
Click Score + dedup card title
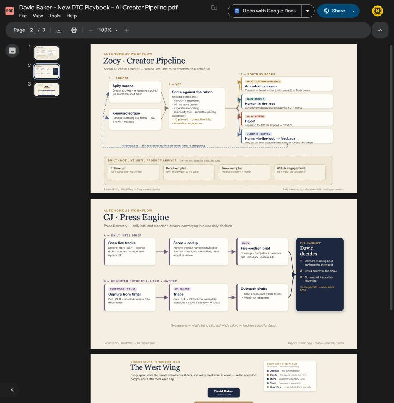click(x=185, y=243)
